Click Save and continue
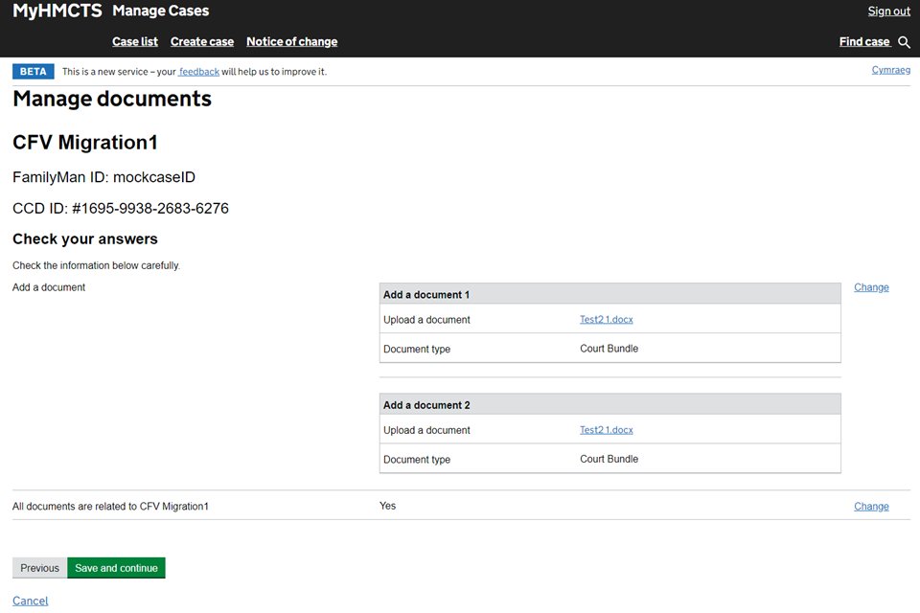 click(x=116, y=568)
